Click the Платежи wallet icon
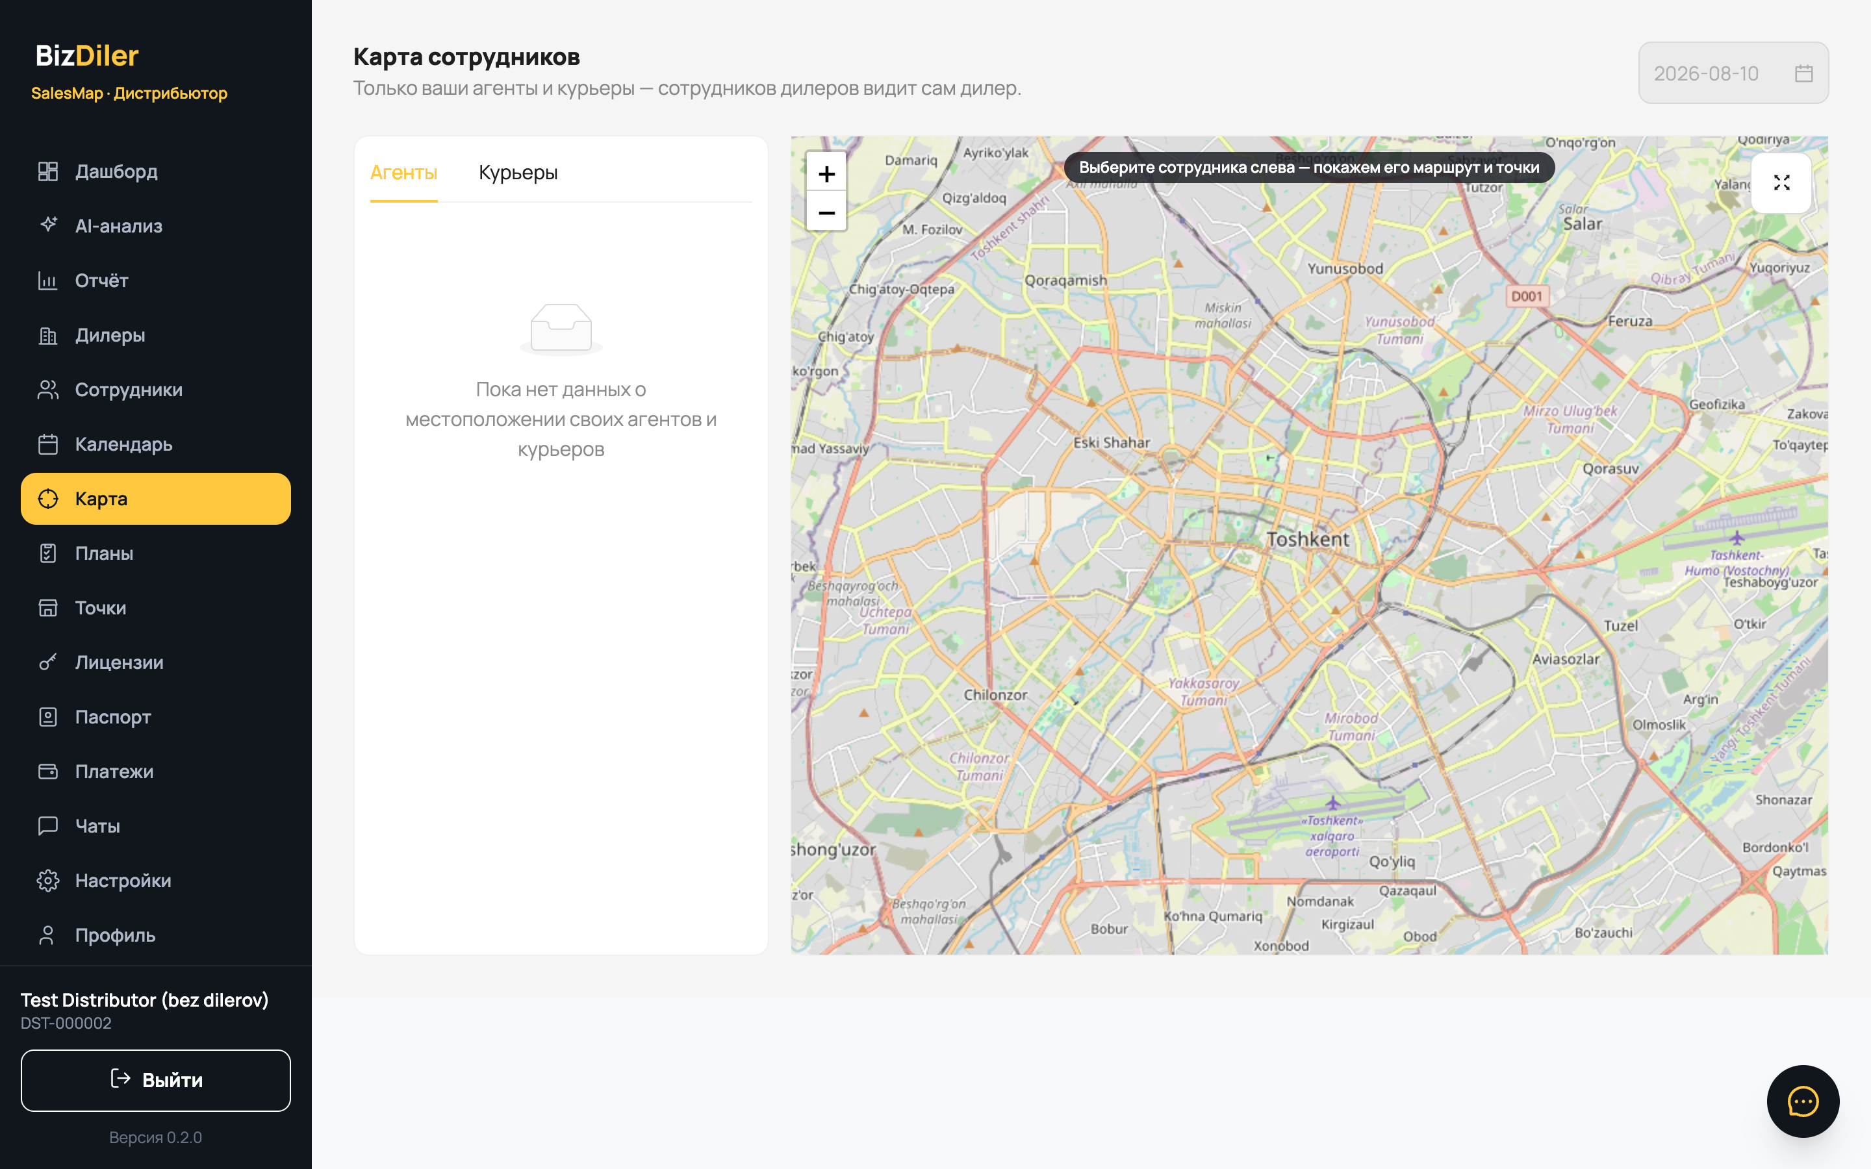The width and height of the screenshot is (1871, 1169). click(48, 772)
